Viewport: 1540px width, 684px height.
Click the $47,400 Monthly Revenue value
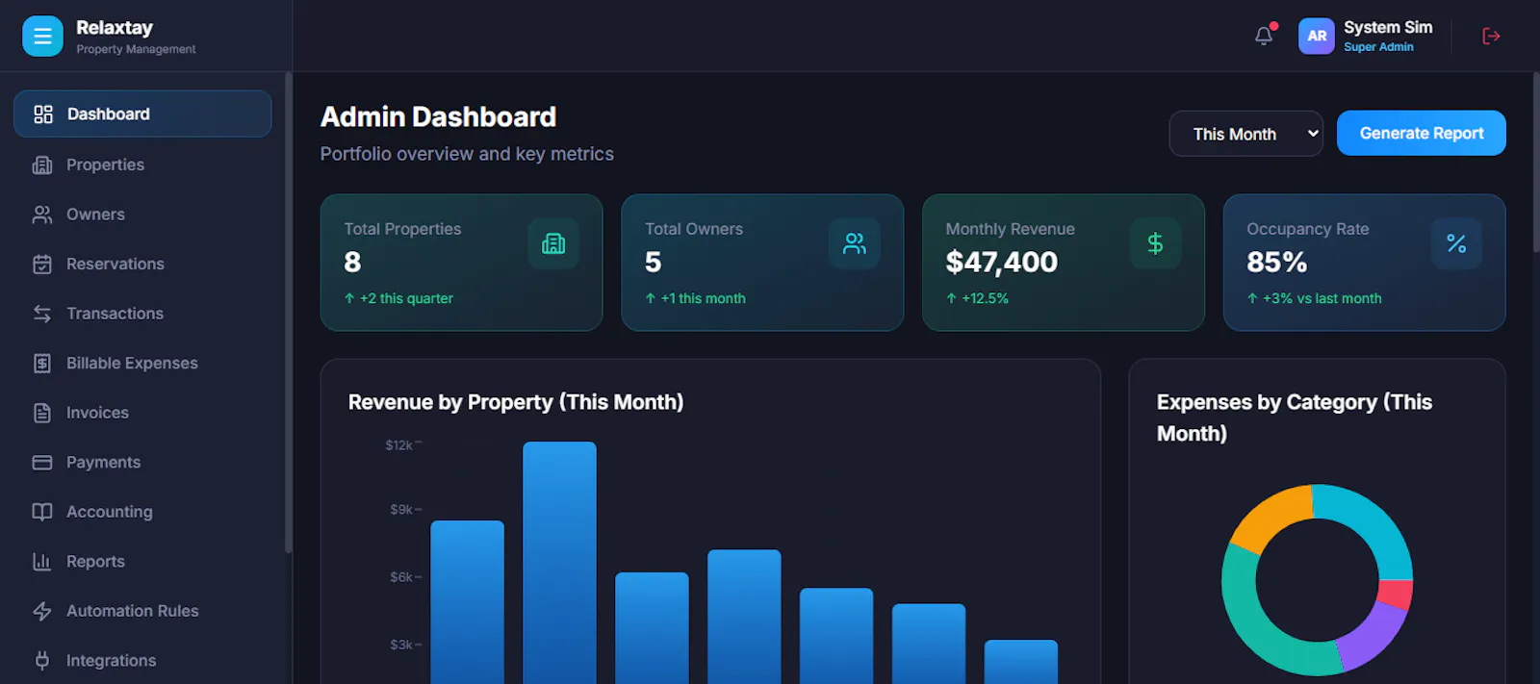click(x=1001, y=262)
